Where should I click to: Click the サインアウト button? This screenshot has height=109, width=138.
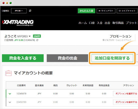tap(106, 11)
